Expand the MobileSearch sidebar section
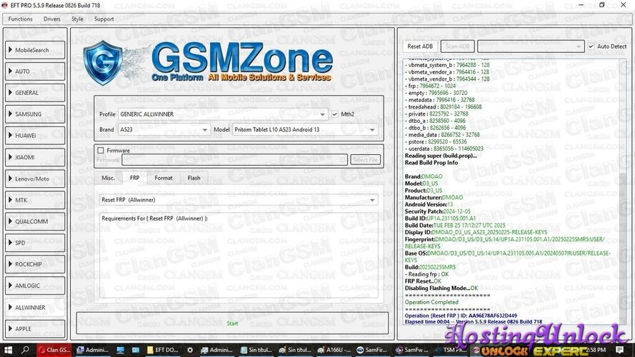The image size is (635, 357). 35,50
